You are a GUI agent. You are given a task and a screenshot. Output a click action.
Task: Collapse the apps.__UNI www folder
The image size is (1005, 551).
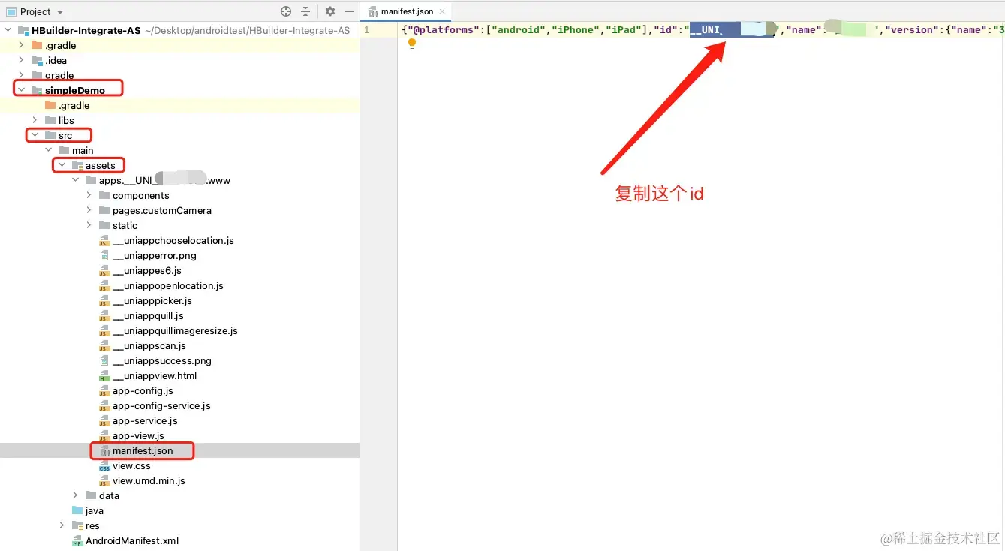click(76, 180)
